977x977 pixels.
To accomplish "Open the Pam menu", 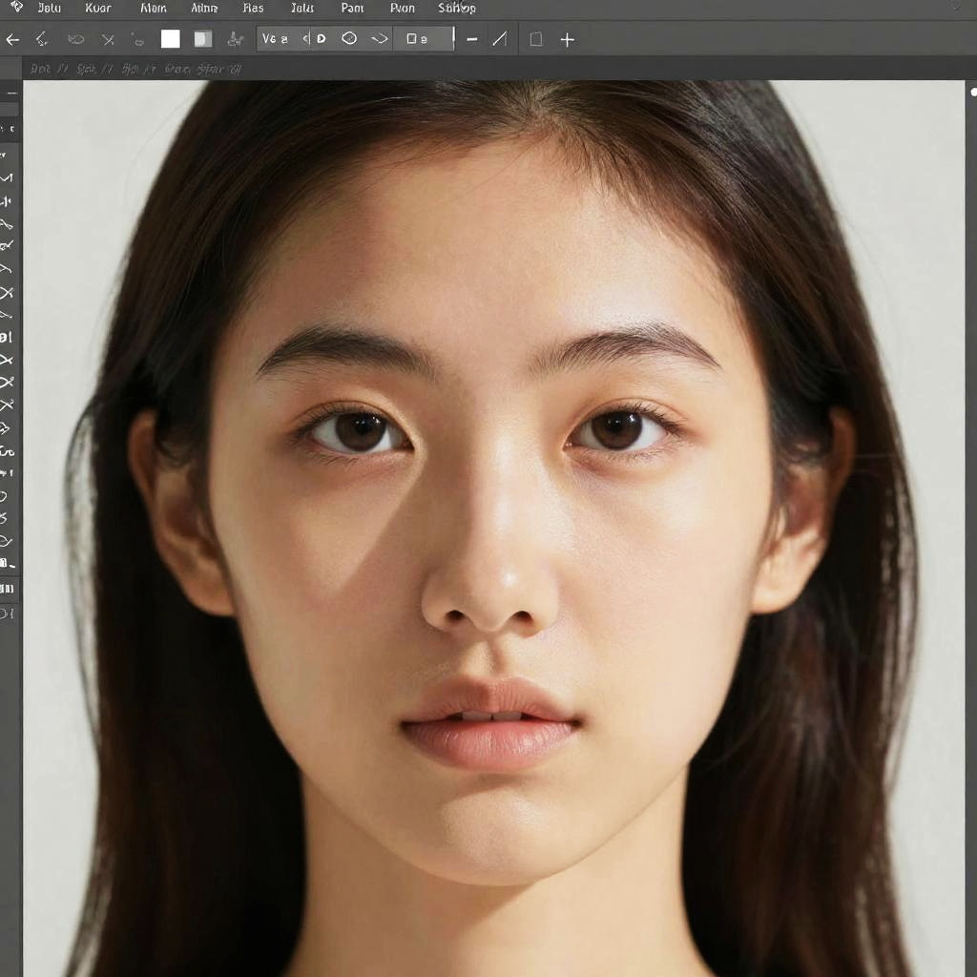I will [x=352, y=8].
